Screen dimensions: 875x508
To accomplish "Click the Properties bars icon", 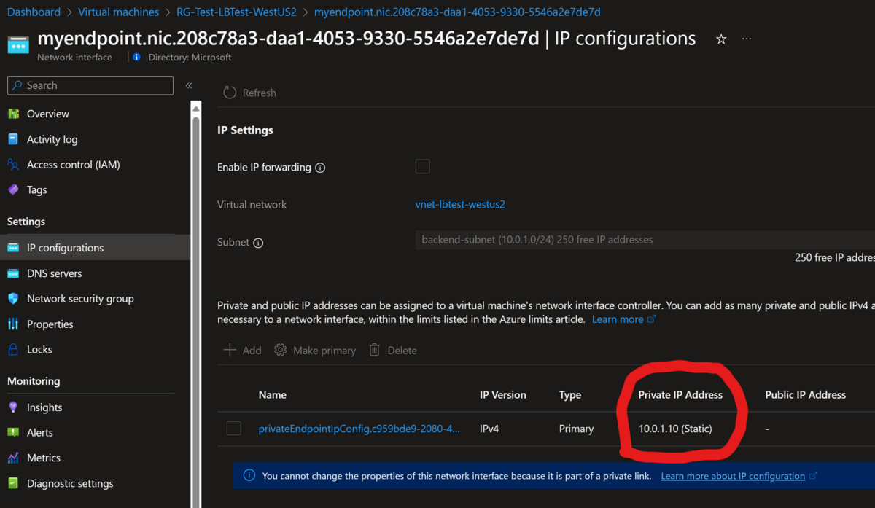I will pyautogui.click(x=13, y=324).
